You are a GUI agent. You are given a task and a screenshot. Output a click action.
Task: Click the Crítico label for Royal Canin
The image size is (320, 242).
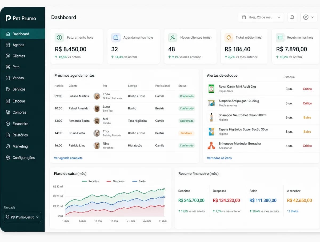click(307, 89)
